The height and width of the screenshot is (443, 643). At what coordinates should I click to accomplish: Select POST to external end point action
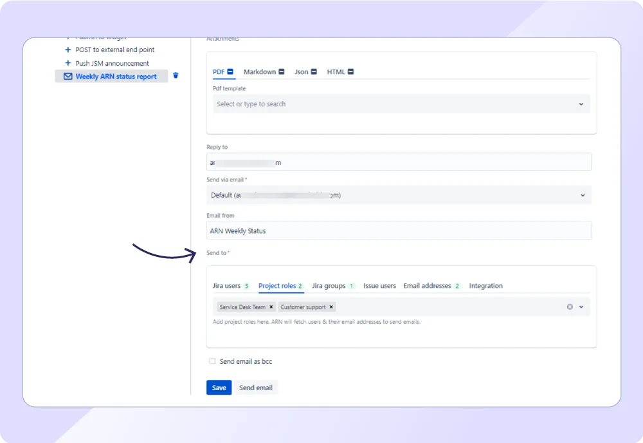[x=115, y=50]
